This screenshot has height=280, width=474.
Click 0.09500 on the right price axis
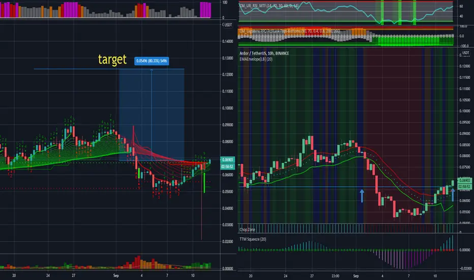[x=465, y=122]
